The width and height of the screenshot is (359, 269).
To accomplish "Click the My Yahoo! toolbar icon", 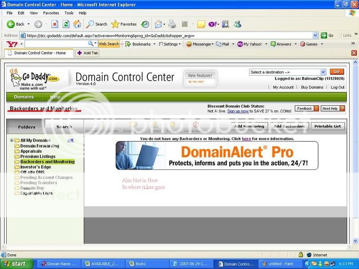I will tap(240, 44).
